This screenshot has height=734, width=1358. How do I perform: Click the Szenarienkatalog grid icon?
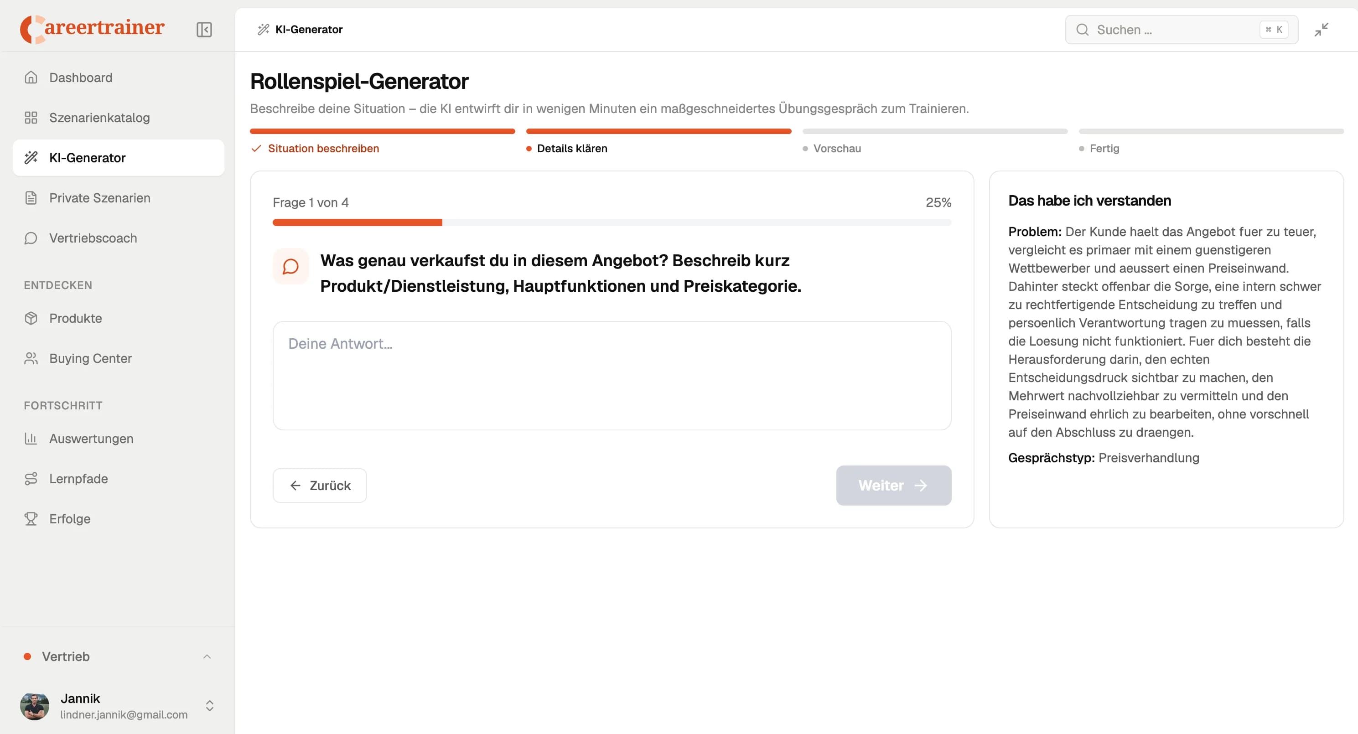coord(31,118)
